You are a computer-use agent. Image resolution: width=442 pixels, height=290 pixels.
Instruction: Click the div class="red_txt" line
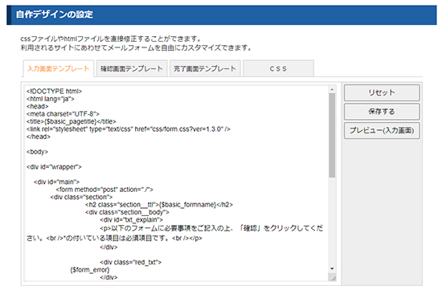click(x=130, y=263)
